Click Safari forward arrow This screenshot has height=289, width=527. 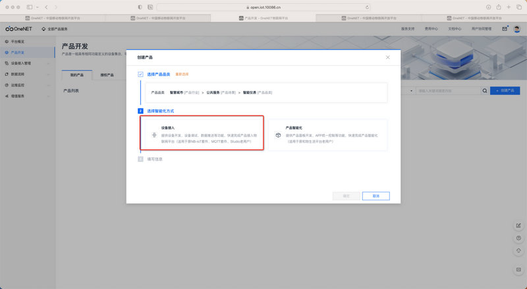[x=56, y=7]
